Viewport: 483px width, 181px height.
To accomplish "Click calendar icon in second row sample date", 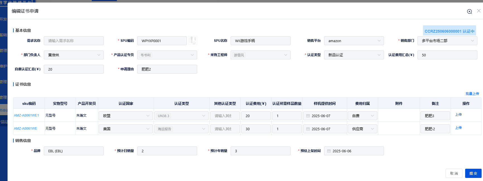I will click(308, 129).
